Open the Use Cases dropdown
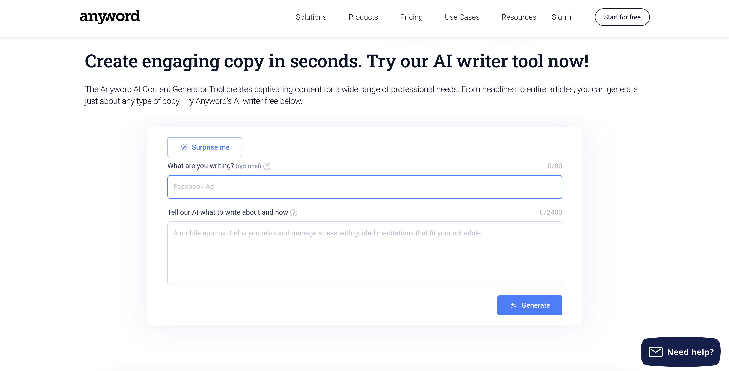Screen dimensions: 729x371 coord(462,17)
